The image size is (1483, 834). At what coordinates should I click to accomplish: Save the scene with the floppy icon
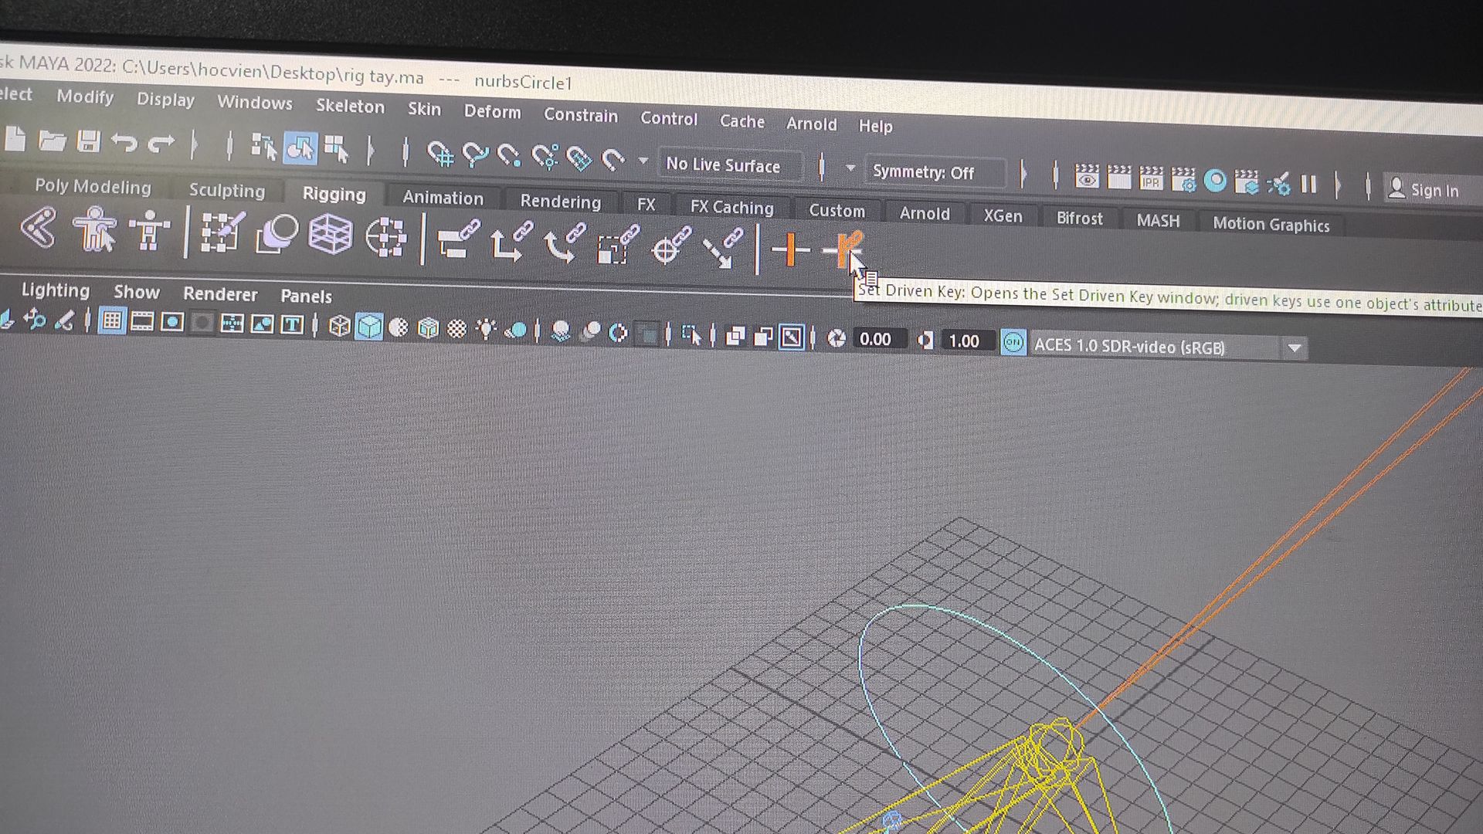tap(89, 142)
